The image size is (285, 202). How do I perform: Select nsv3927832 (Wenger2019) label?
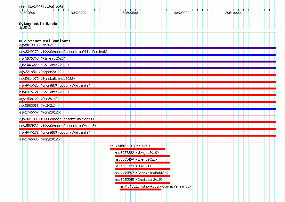tap(137, 153)
